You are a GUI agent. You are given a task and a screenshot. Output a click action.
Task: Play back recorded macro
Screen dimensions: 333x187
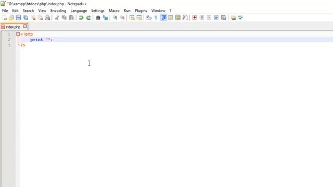(x=209, y=18)
